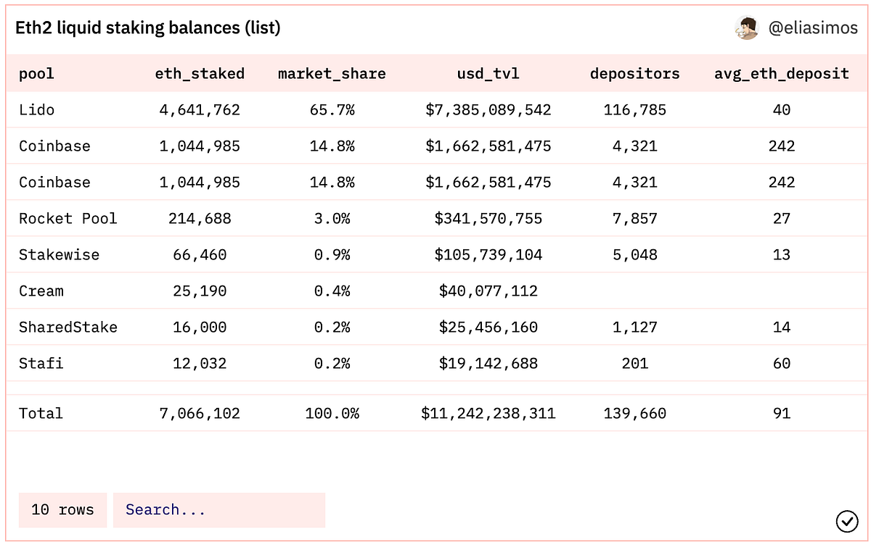Select Lido's average deposit value 40
Screen dimensions: 871x542
tap(782, 110)
